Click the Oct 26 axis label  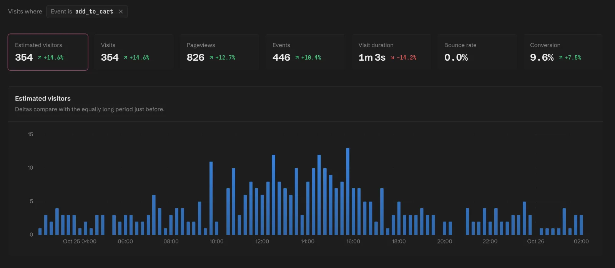(535, 242)
